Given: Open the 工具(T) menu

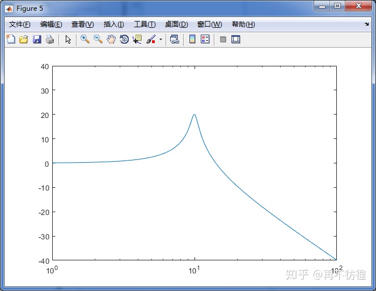Looking at the screenshot, I should (x=145, y=24).
